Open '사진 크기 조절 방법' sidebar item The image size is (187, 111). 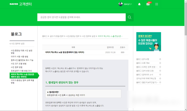18,64
